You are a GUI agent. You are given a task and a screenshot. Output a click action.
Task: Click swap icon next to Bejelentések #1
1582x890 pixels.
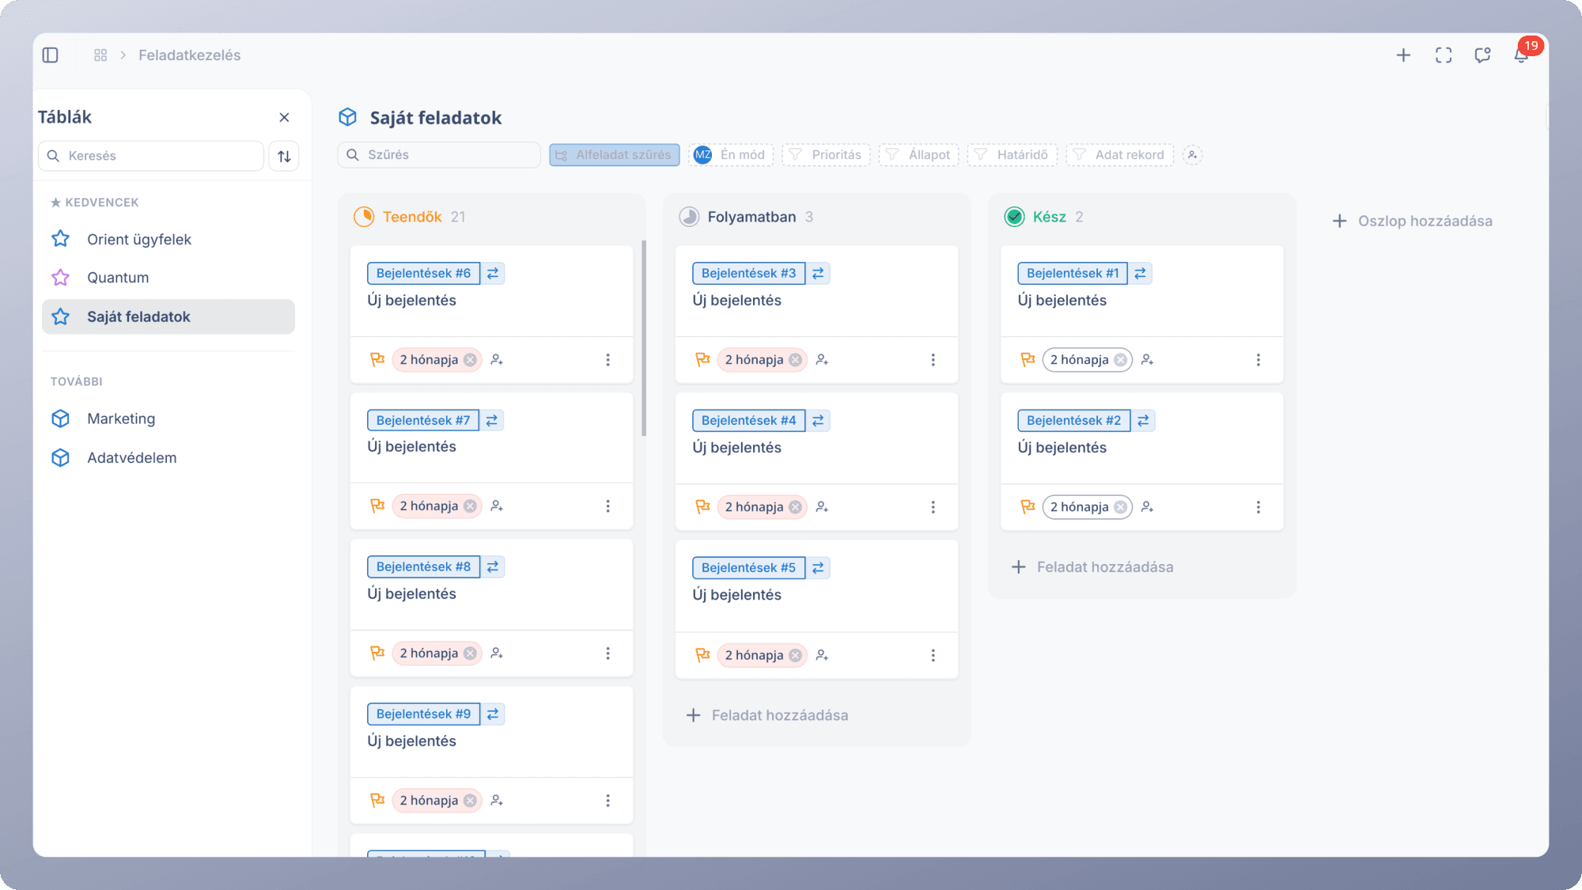coord(1140,274)
